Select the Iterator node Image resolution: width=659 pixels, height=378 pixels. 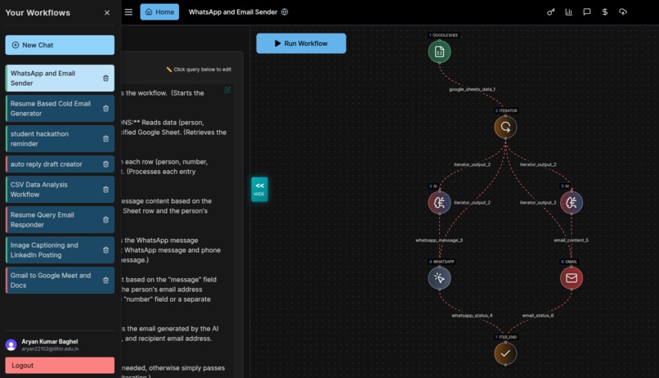pos(505,127)
